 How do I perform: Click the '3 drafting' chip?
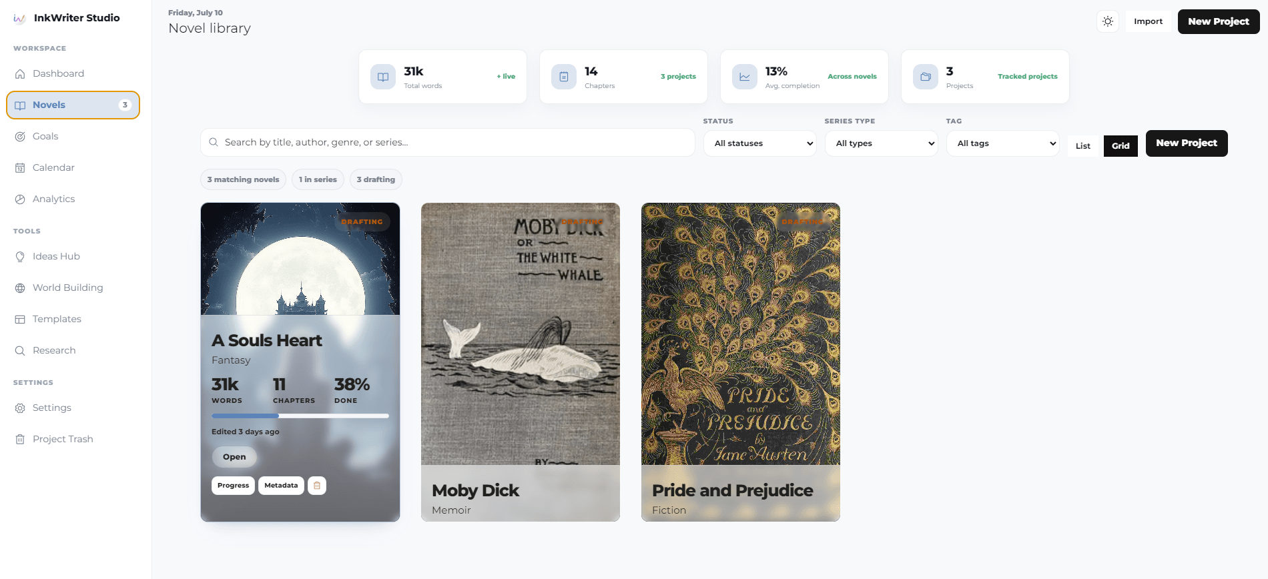[376, 179]
